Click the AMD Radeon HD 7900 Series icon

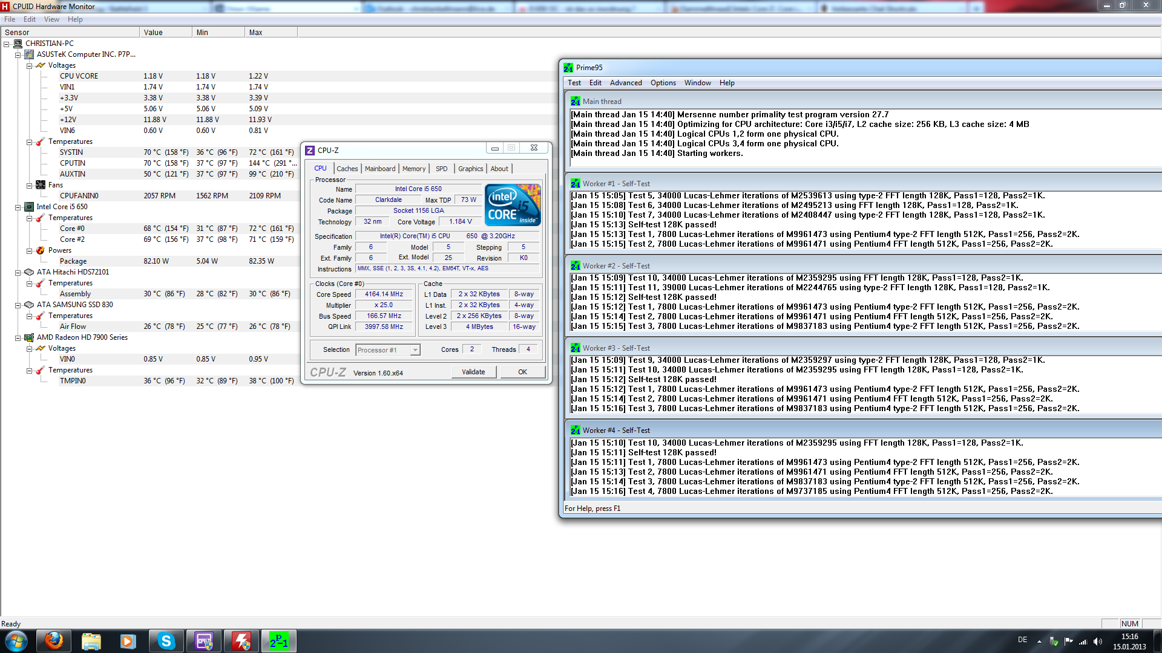[28, 337]
